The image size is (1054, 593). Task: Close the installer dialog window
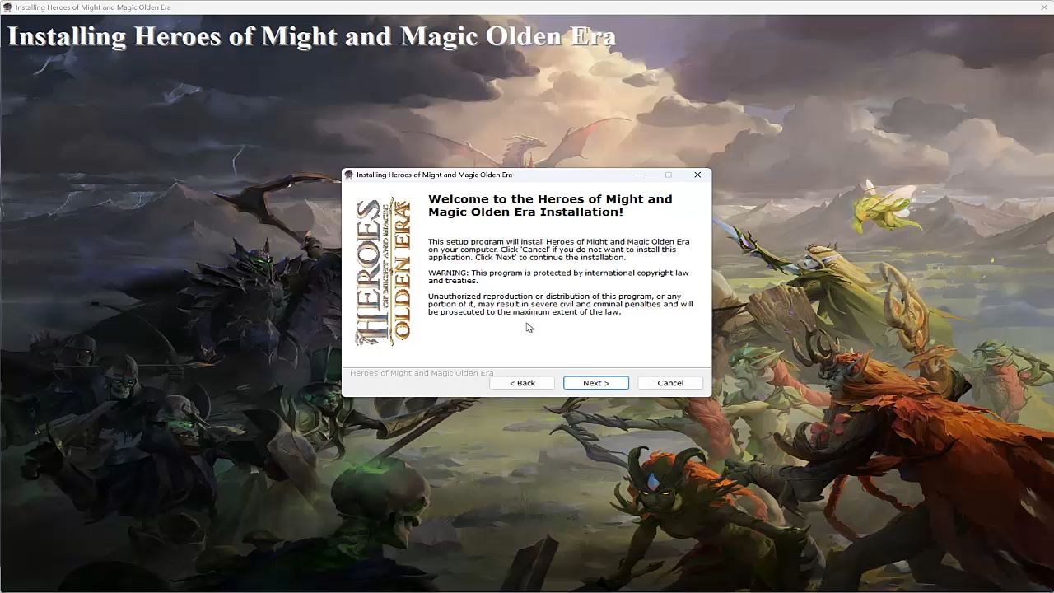[x=697, y=175]
